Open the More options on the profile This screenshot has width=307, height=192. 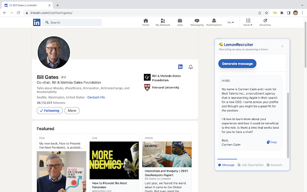pos(71,110)
